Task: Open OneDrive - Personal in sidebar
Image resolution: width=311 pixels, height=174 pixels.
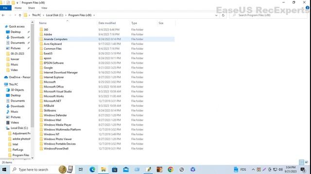Action: click(x=19, y=77)
